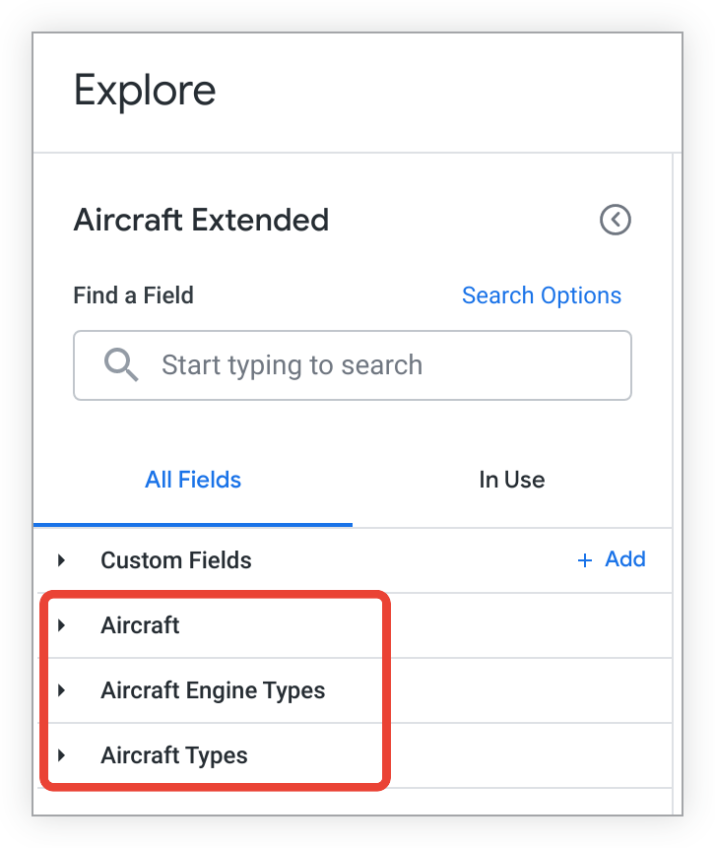Open Search Options

[x=541, y=295]
